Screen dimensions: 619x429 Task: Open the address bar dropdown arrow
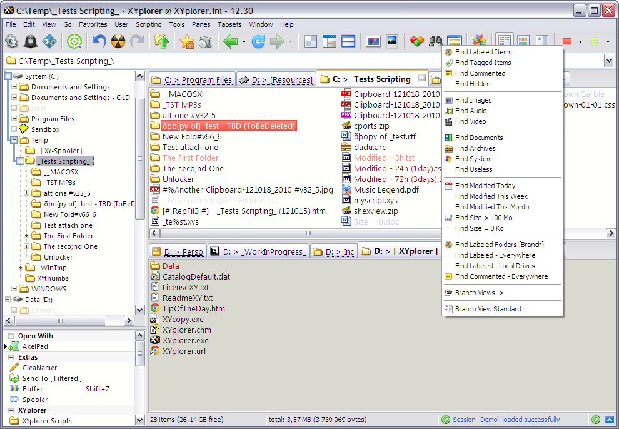point(609,61)
